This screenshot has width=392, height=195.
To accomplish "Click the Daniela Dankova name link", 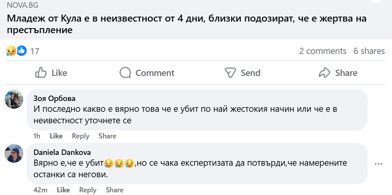I will (x=62, y=152).
